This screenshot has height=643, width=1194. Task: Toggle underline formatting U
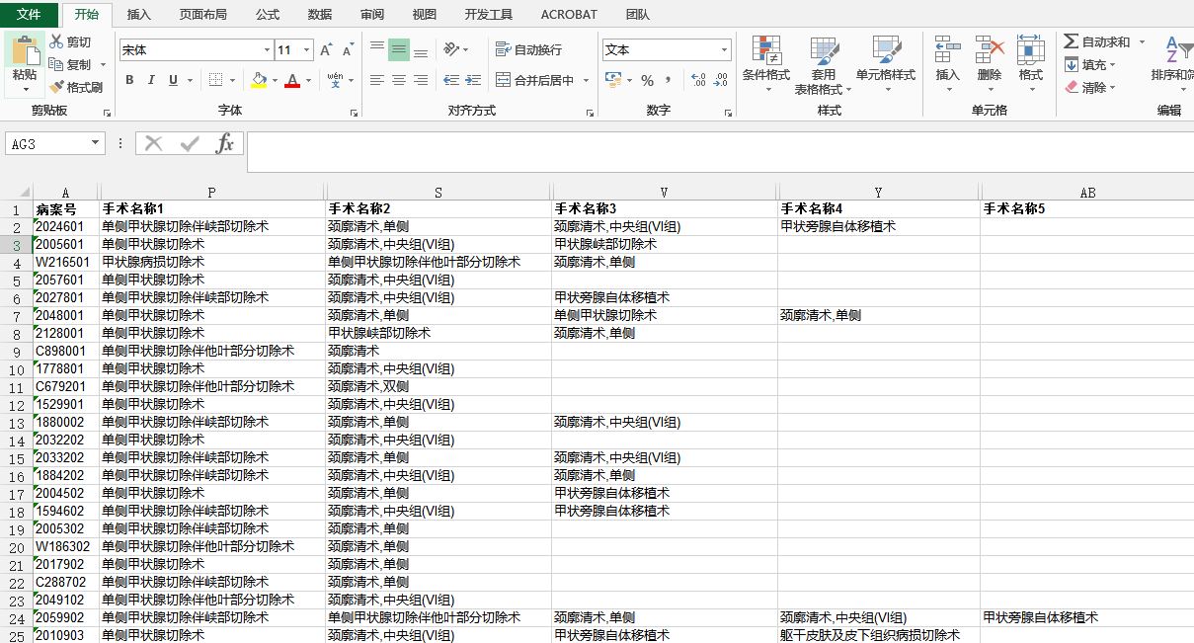click(174, 80)
